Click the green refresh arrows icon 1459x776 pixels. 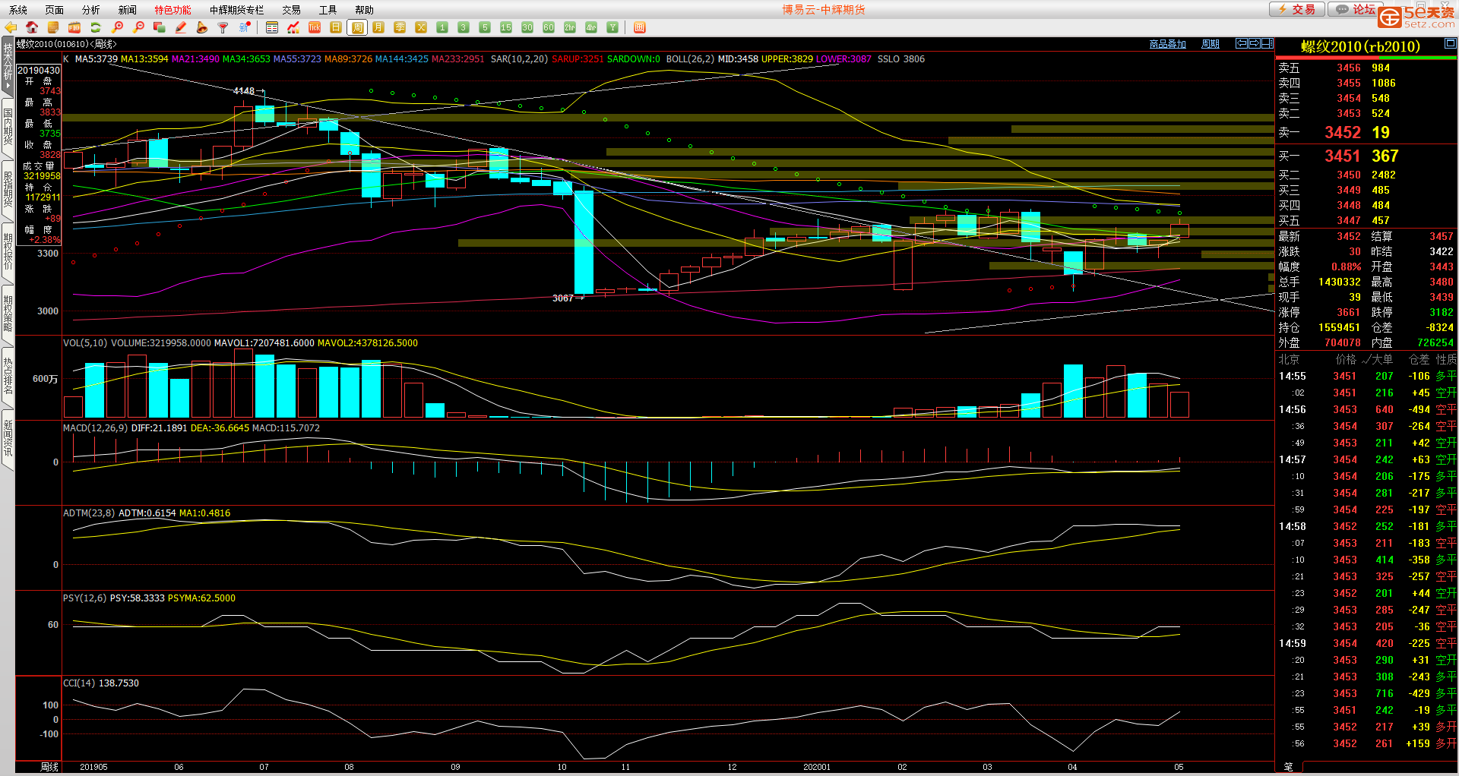pos(96,27)
